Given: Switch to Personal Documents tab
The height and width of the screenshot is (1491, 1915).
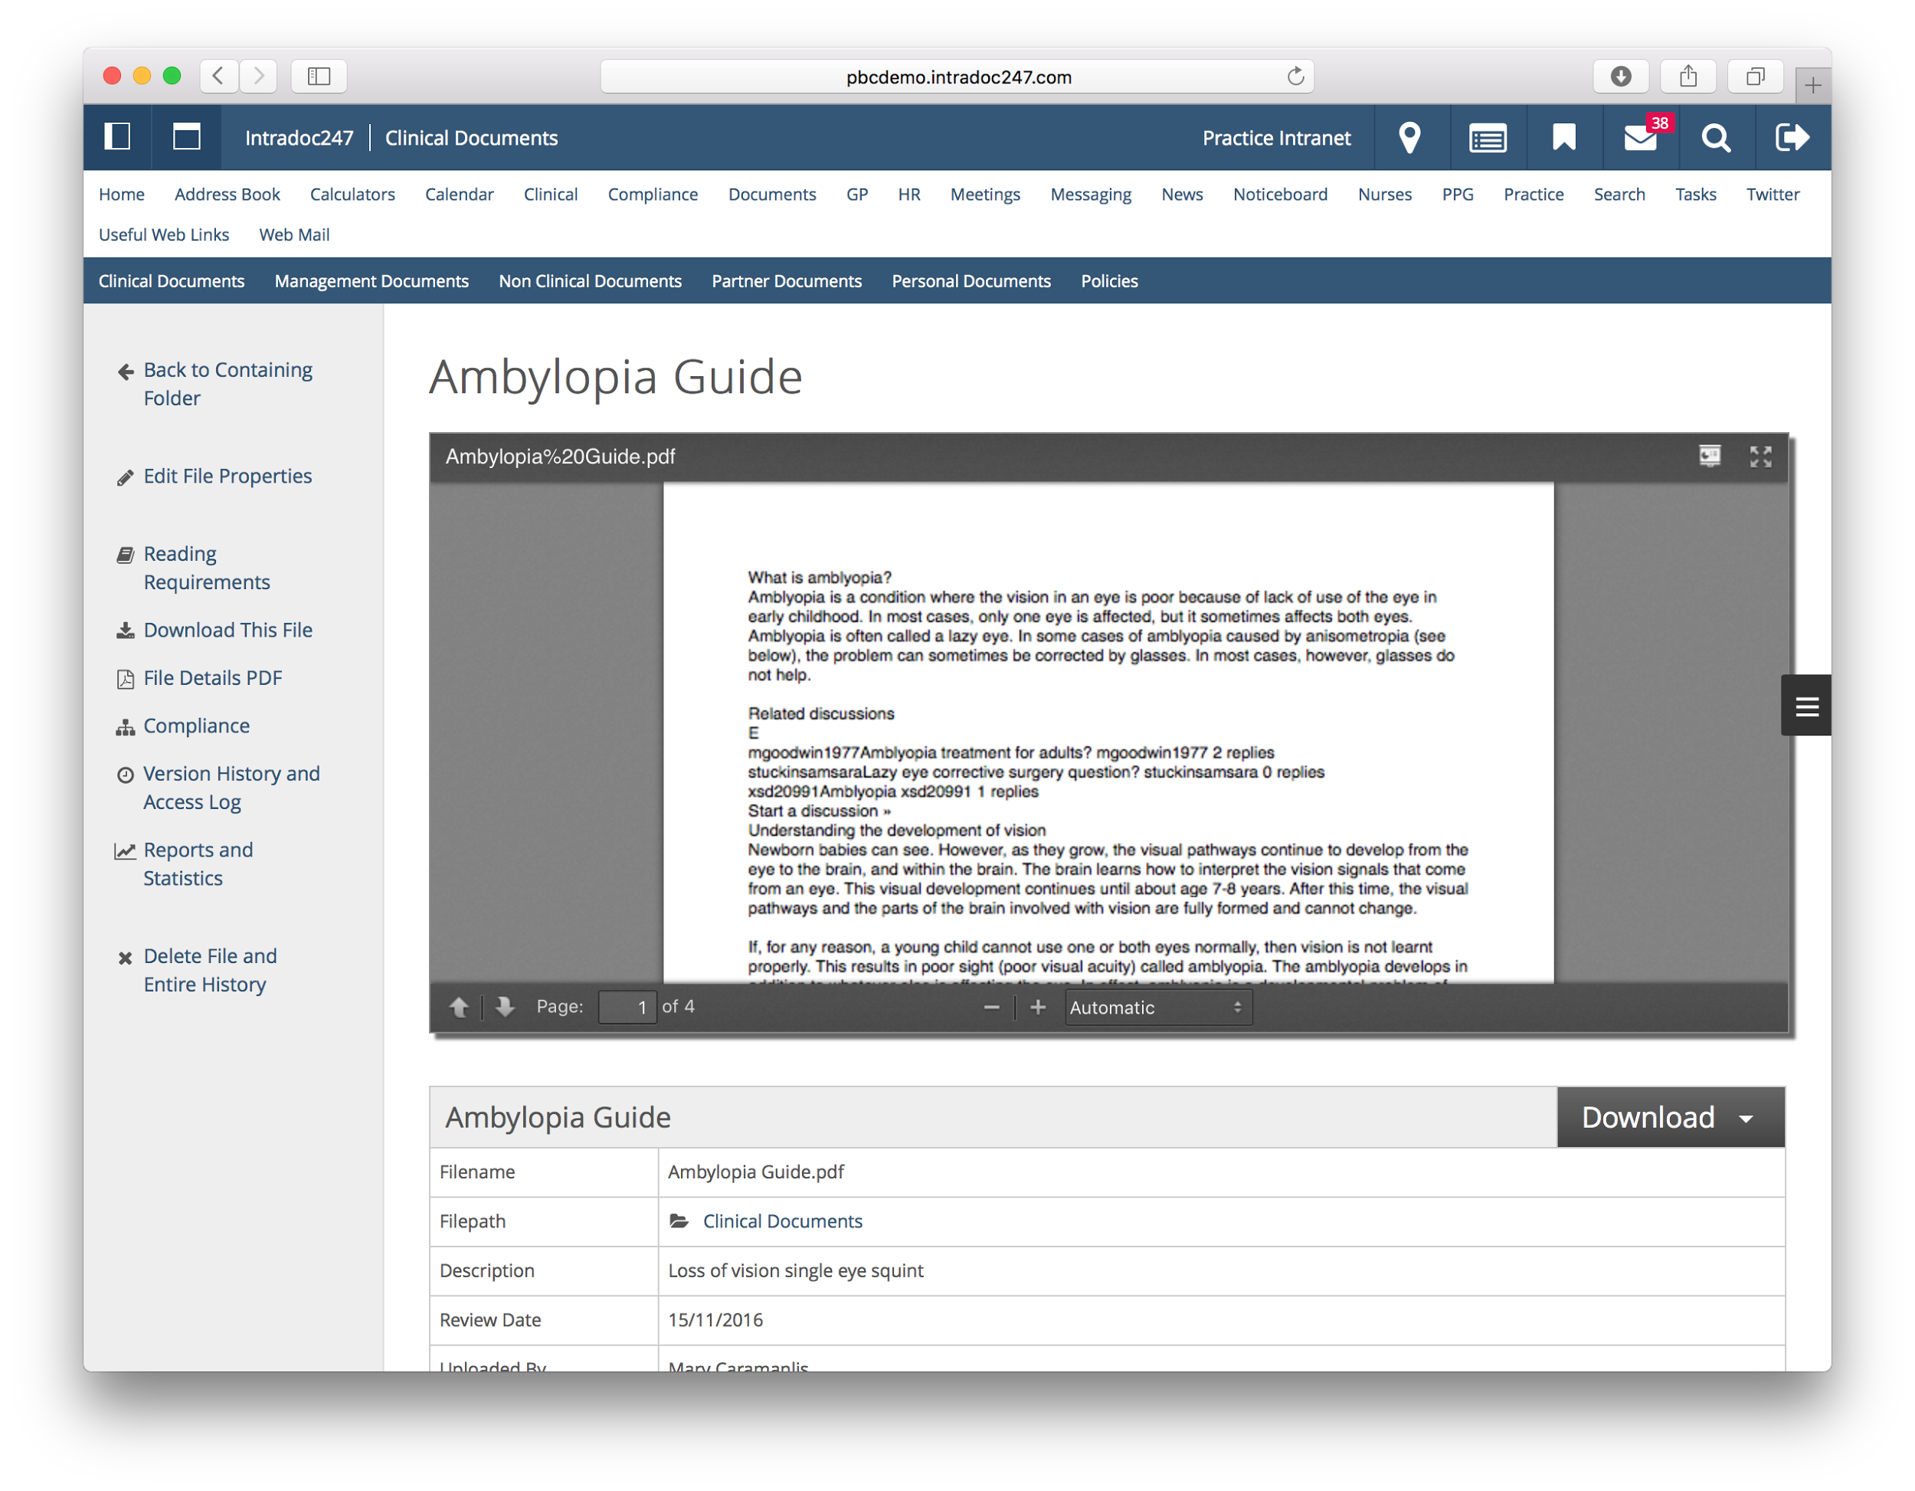Looking at the screenshot, I should click(971, 280).
